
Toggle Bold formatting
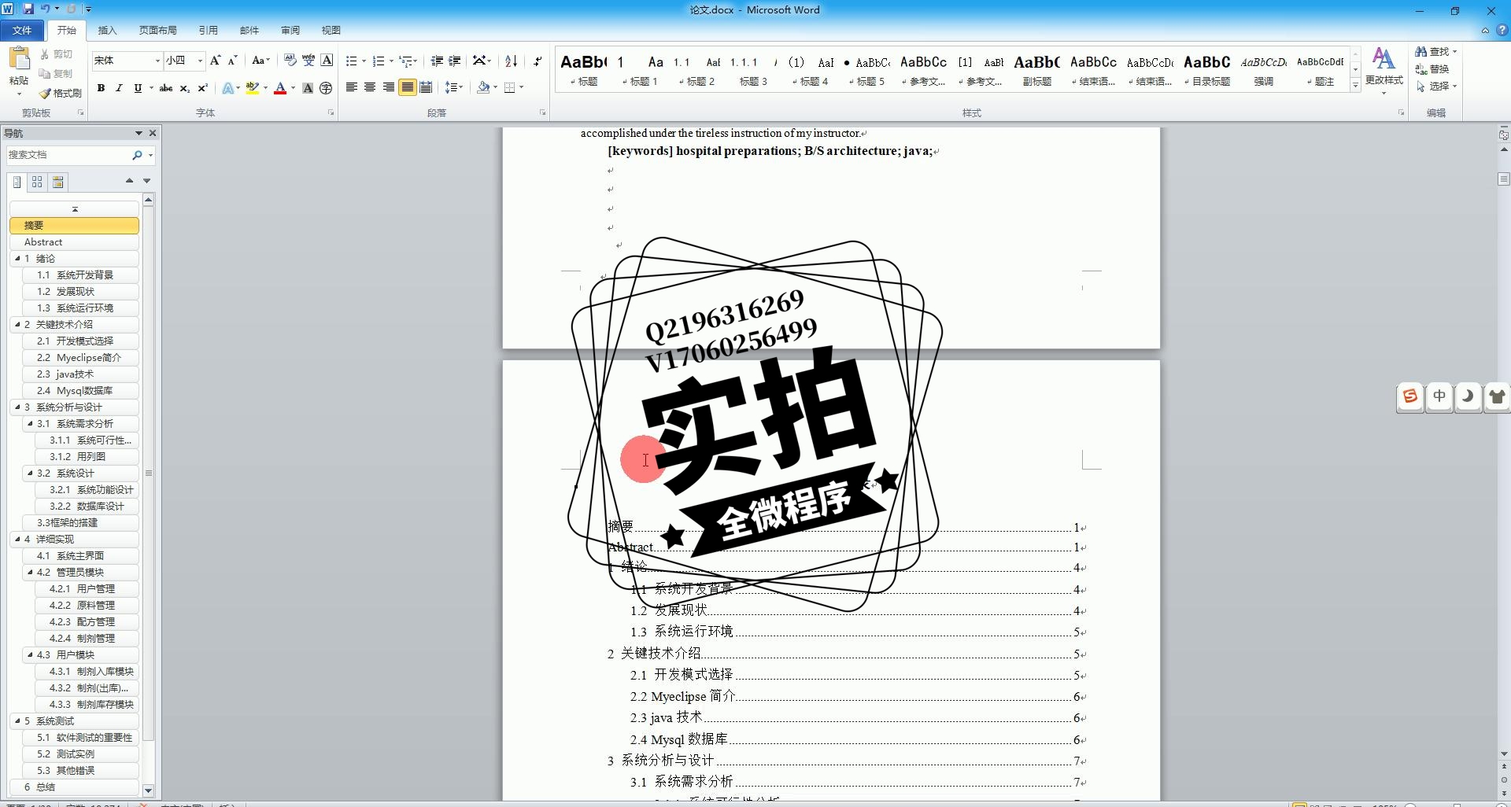point(101,88)
